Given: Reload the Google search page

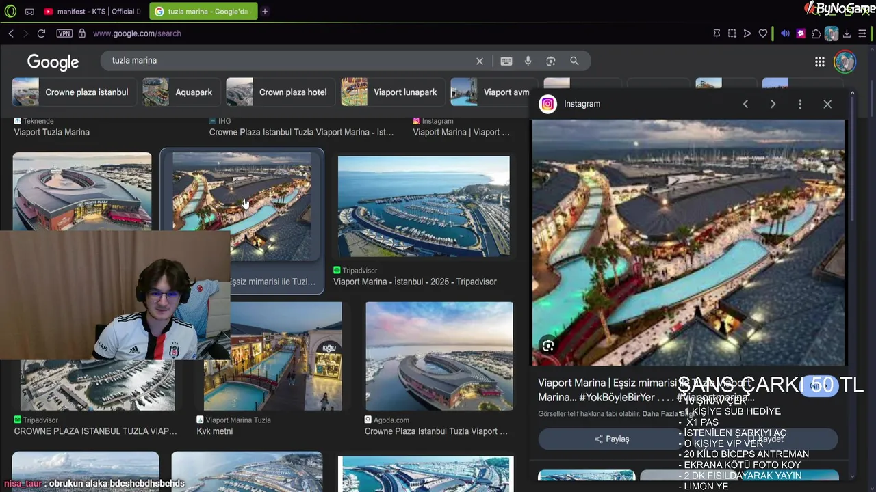Looking at the screenshot, I should [x=41, y=33].
